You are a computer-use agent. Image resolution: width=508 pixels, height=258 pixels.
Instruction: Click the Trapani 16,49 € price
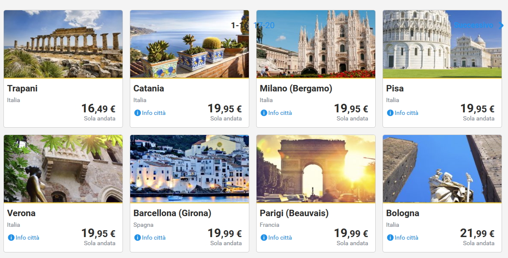[98, 109]
